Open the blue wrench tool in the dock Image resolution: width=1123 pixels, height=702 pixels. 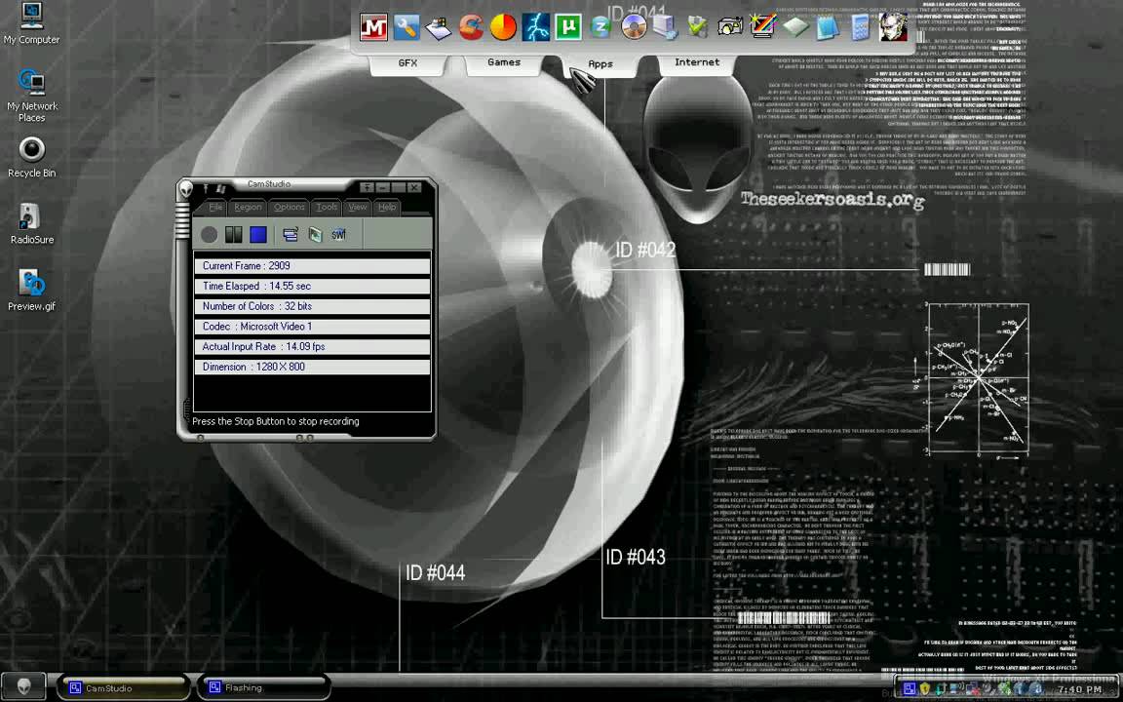pyautogui.click(x=407, y=28)
